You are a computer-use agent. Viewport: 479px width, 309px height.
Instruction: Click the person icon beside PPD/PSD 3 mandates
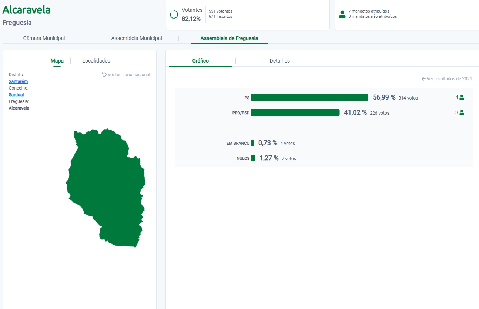(462, 113)
